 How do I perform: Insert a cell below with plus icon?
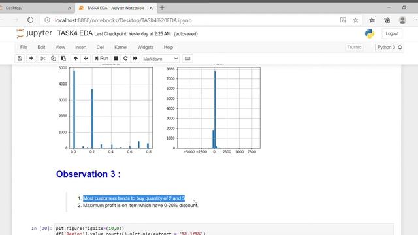click(31, 59)
